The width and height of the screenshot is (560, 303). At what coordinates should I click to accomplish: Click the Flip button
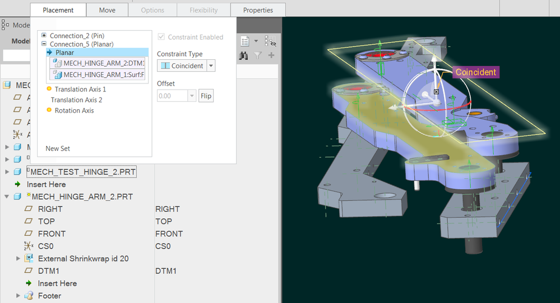click(206, 96)
